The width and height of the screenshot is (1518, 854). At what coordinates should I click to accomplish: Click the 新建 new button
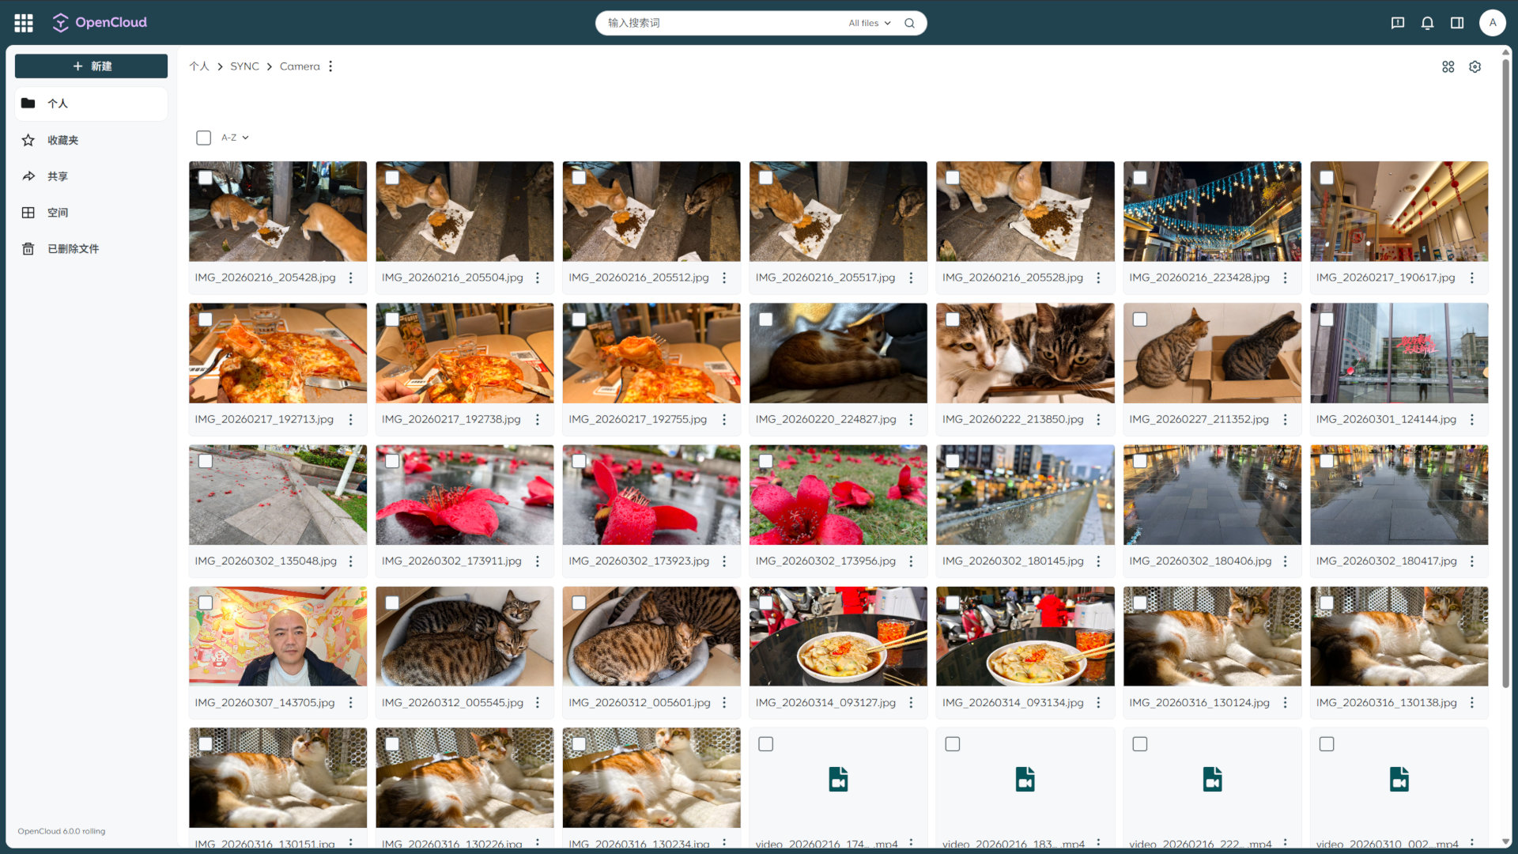pyautogui.click(x=91, y=66)
